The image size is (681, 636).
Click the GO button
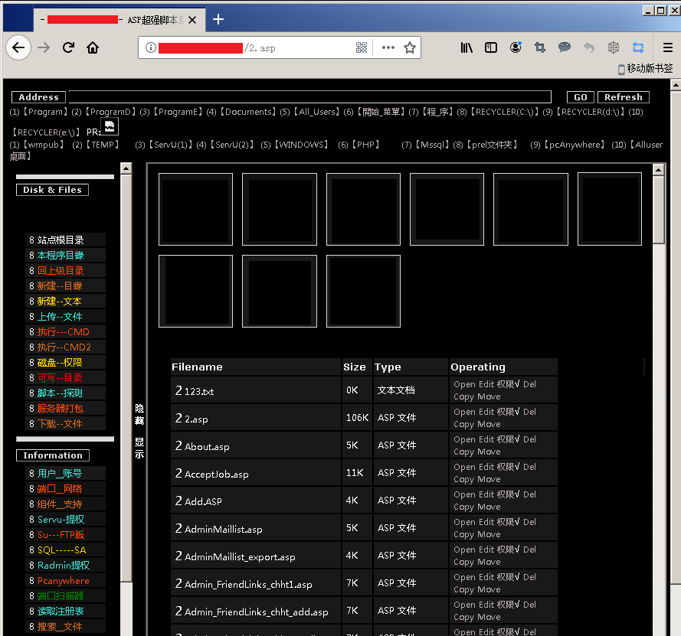[580, 97]
